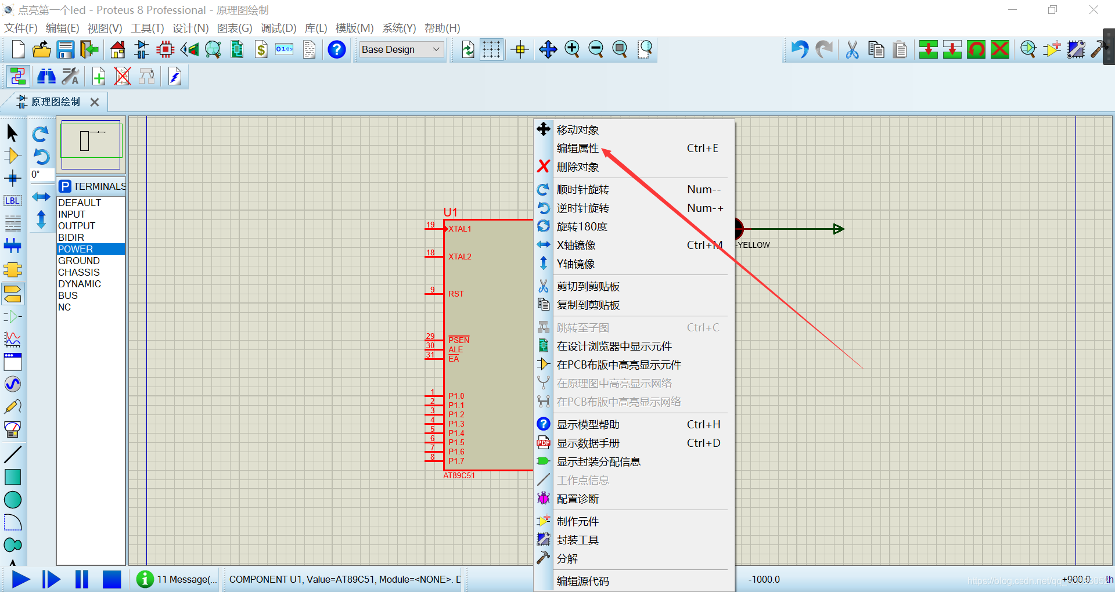Click the P pick terminals button
1115x592 pixels.
pos(65,186)
